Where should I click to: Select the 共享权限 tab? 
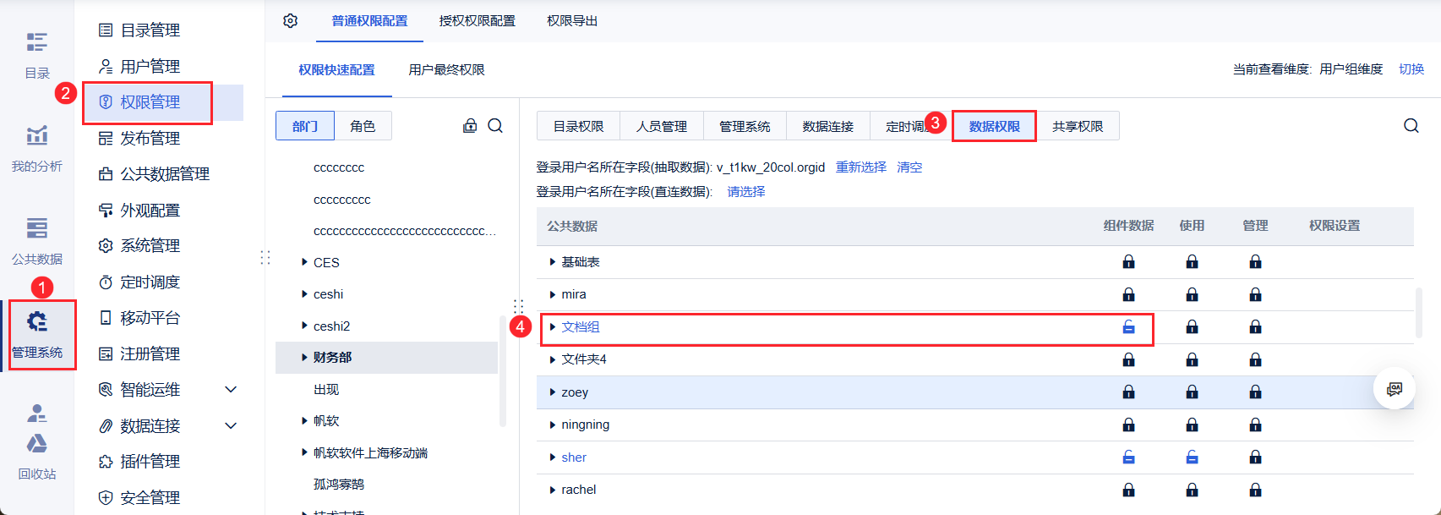1078,126
